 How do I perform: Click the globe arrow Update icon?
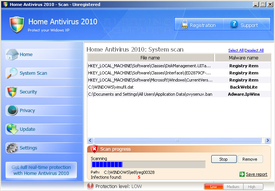tap(12, 129)
